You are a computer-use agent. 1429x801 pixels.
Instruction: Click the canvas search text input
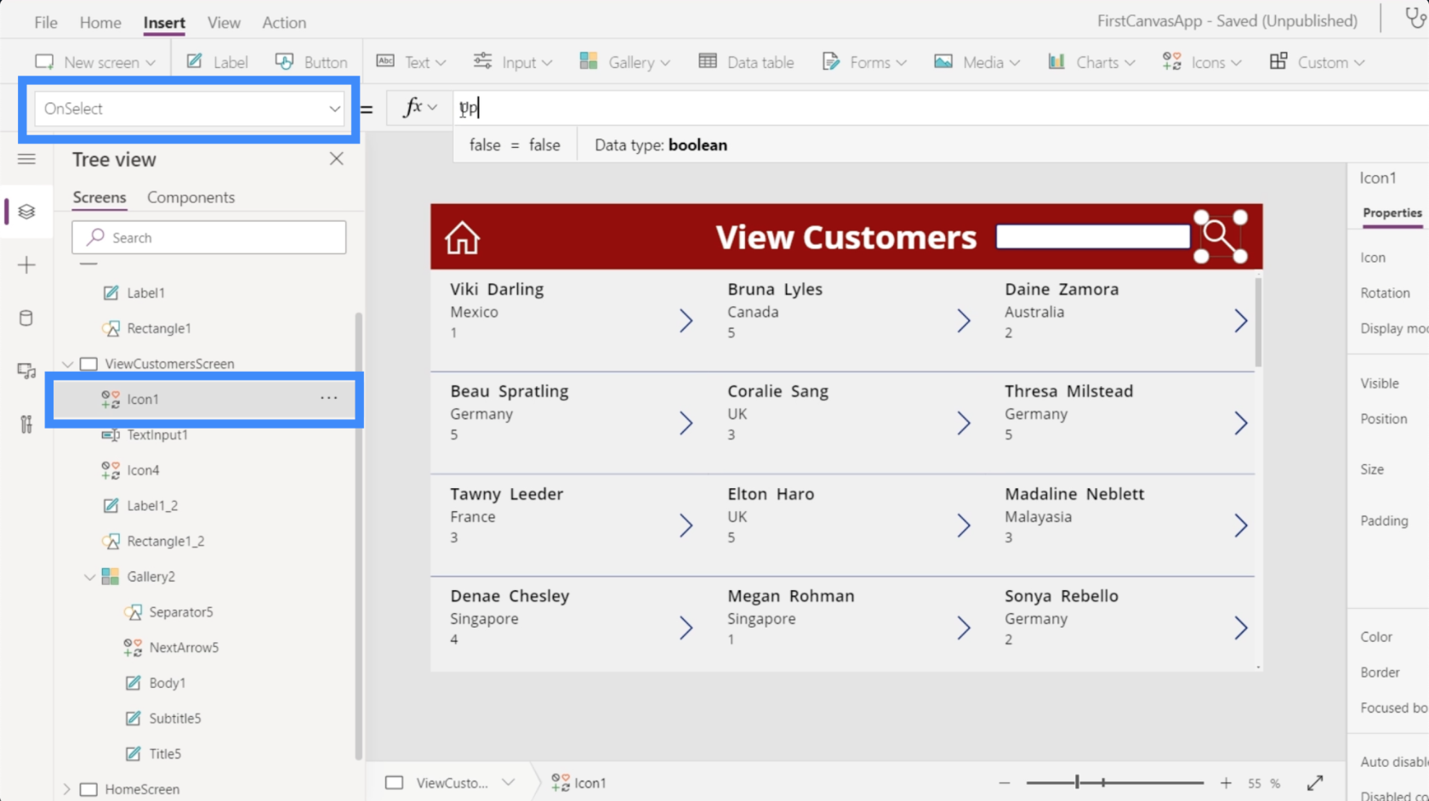click(1093, 236)
